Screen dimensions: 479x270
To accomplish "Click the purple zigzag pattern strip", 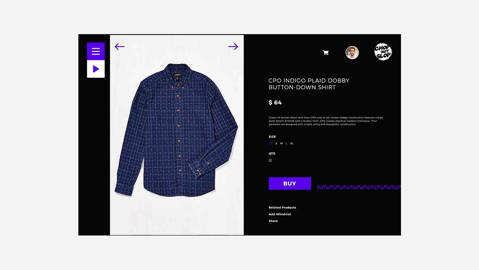I will pos(359,187).
